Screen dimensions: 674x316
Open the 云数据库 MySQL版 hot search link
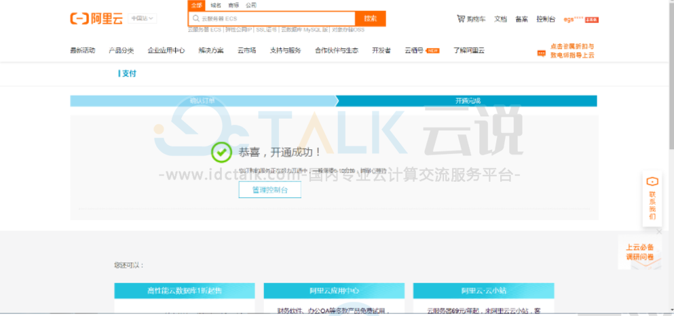pos(304,30)
